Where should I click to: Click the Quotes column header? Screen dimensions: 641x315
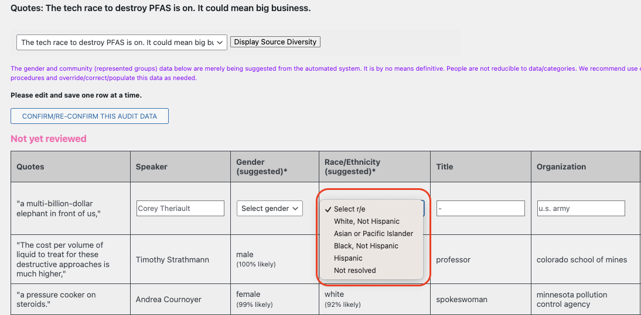point(30,167)
